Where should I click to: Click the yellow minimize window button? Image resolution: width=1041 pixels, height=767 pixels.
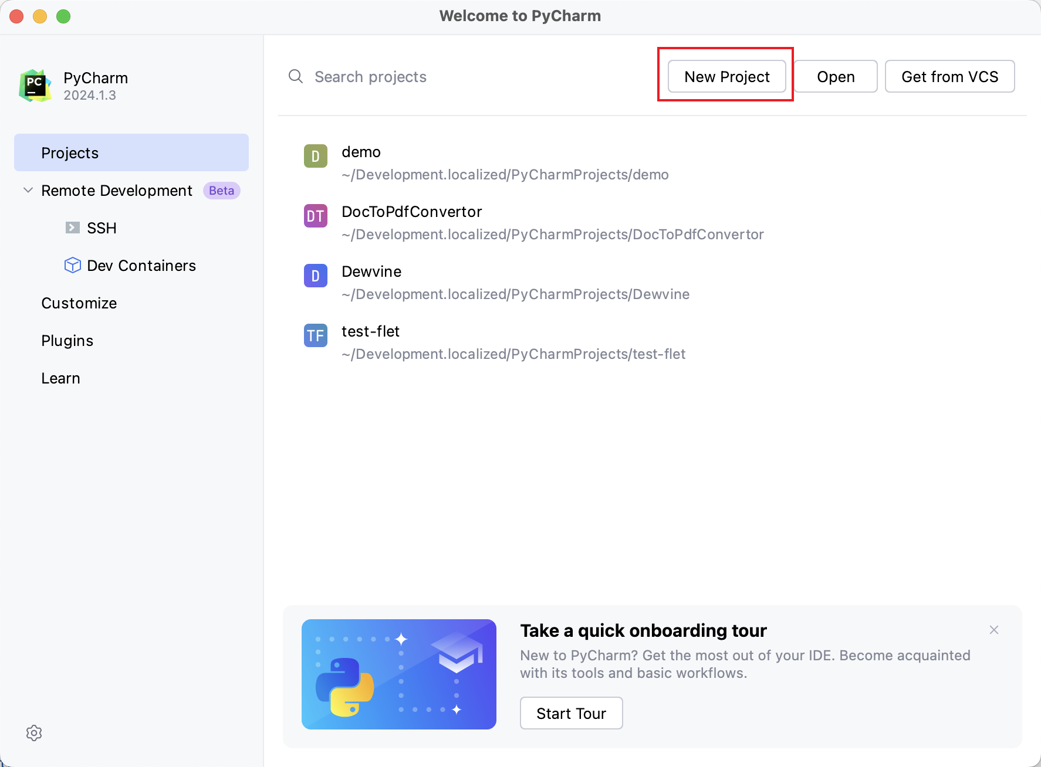40,16
